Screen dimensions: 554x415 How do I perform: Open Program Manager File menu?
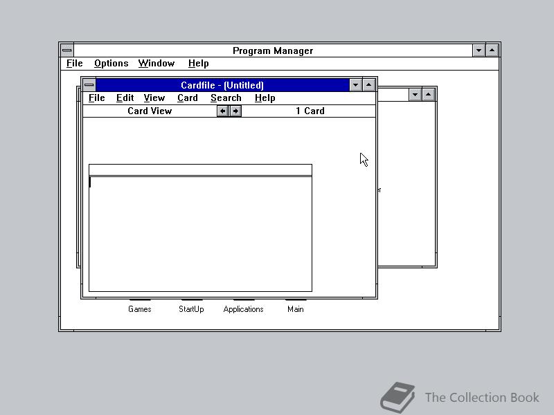pyautogui.click(x=75, y=63)
